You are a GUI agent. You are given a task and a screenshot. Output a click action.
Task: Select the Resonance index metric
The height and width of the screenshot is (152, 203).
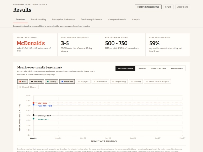pyautogui.click(x=126, y=68)
